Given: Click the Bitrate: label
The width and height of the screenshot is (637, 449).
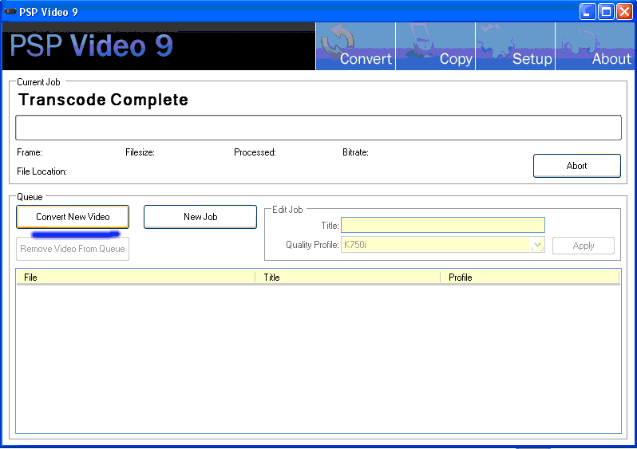Looking at the screenshot, I should [355, 152].
